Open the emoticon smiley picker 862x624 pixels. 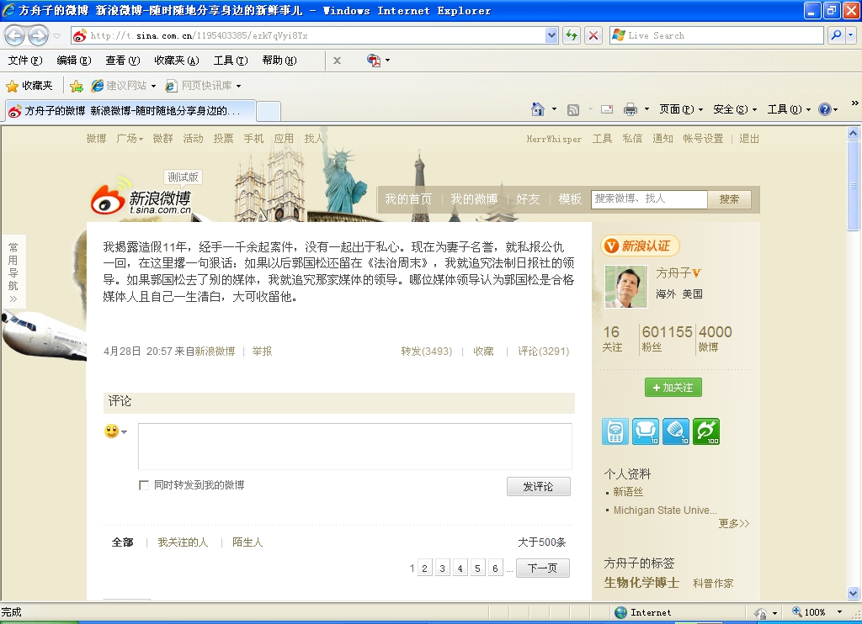[115, 431]
